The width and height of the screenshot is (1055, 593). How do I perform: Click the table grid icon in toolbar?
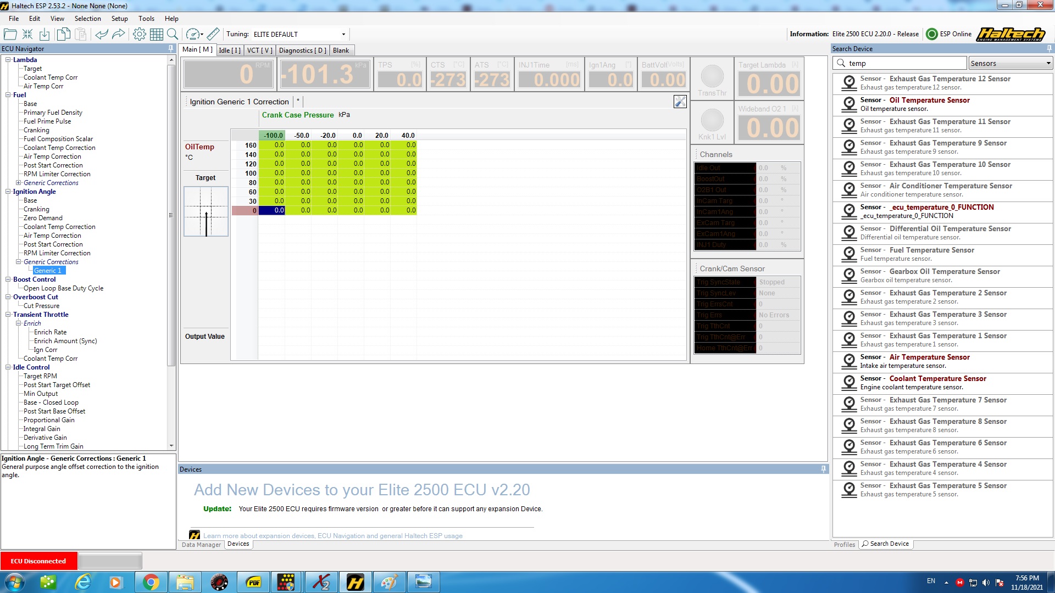pyautogui.click(x=157, y=34)
